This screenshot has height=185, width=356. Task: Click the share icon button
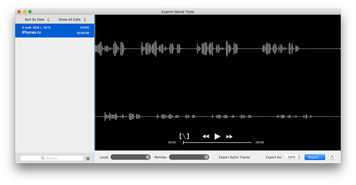click(x=332, y=157)
